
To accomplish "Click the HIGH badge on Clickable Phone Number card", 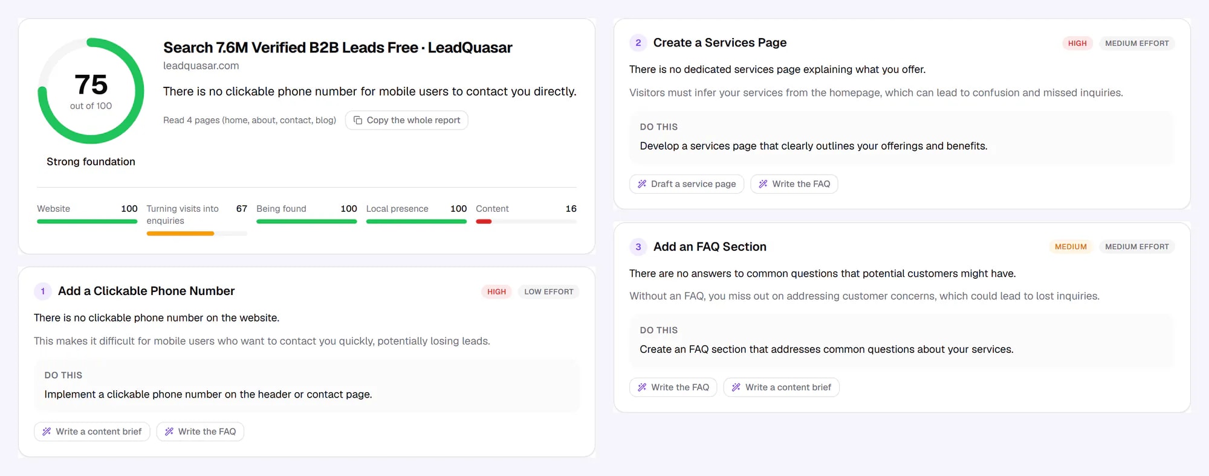I will pyautogui.click(x=496, y=292).
